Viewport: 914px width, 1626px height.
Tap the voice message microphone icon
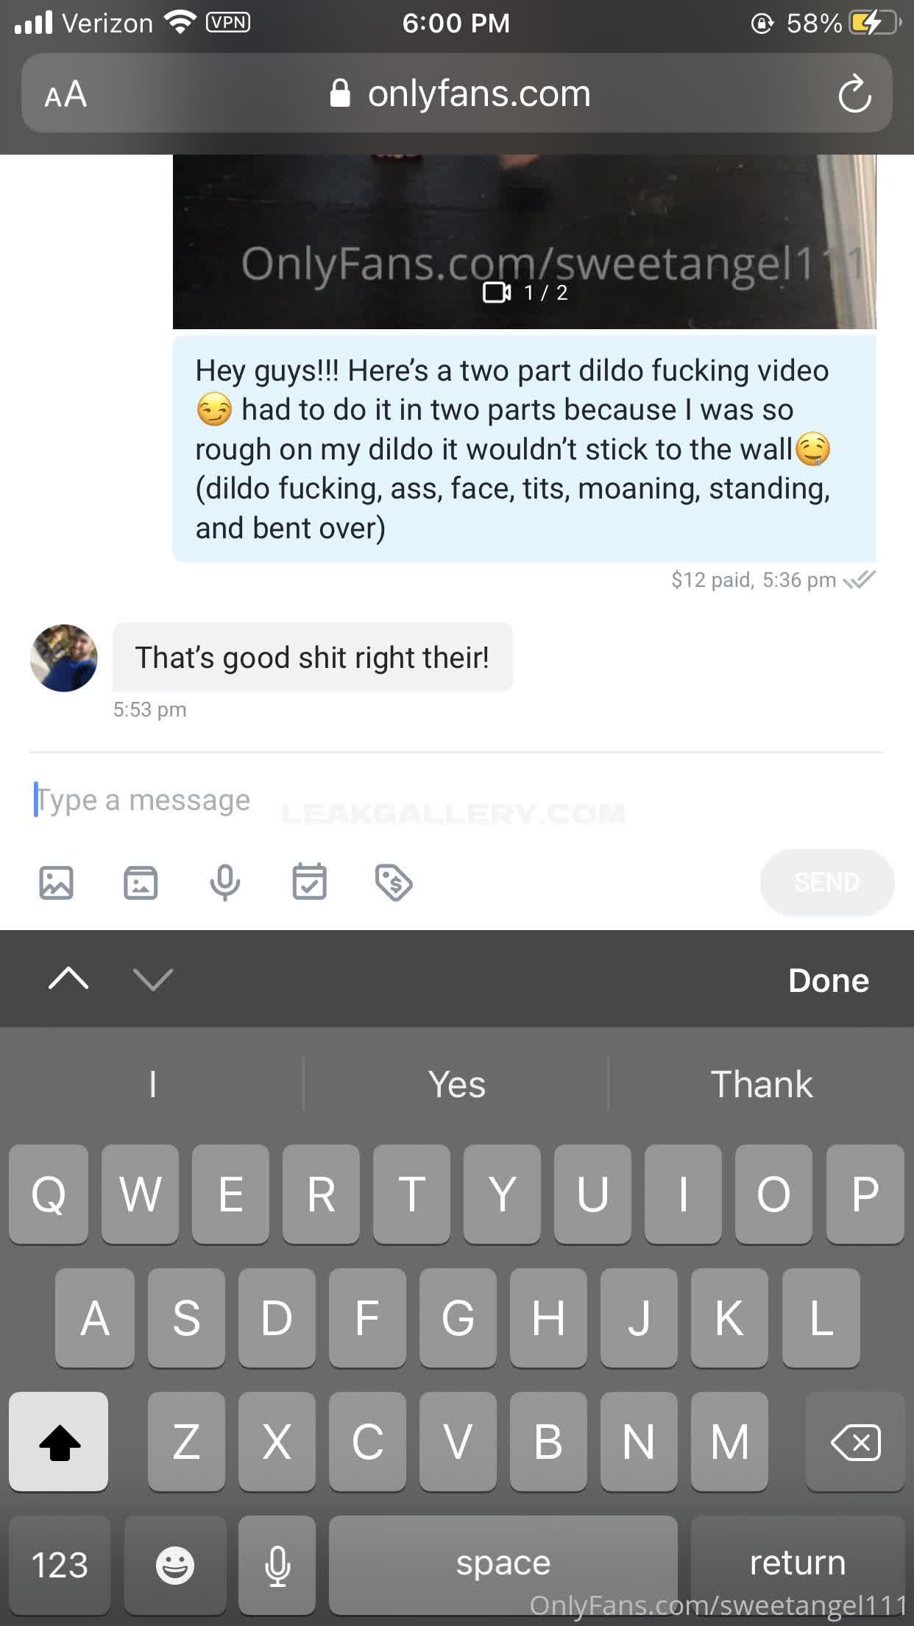[225, 882]
